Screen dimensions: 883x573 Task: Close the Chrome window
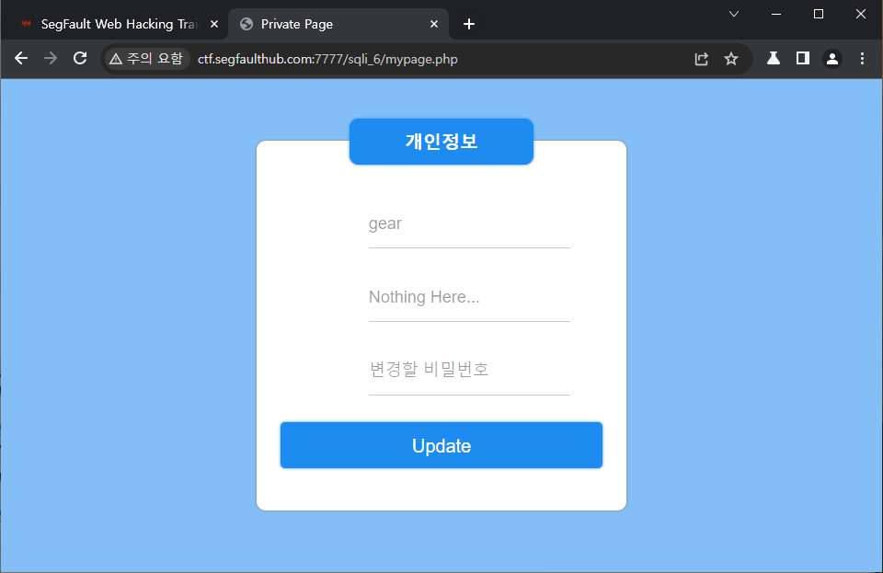[861, 14]
